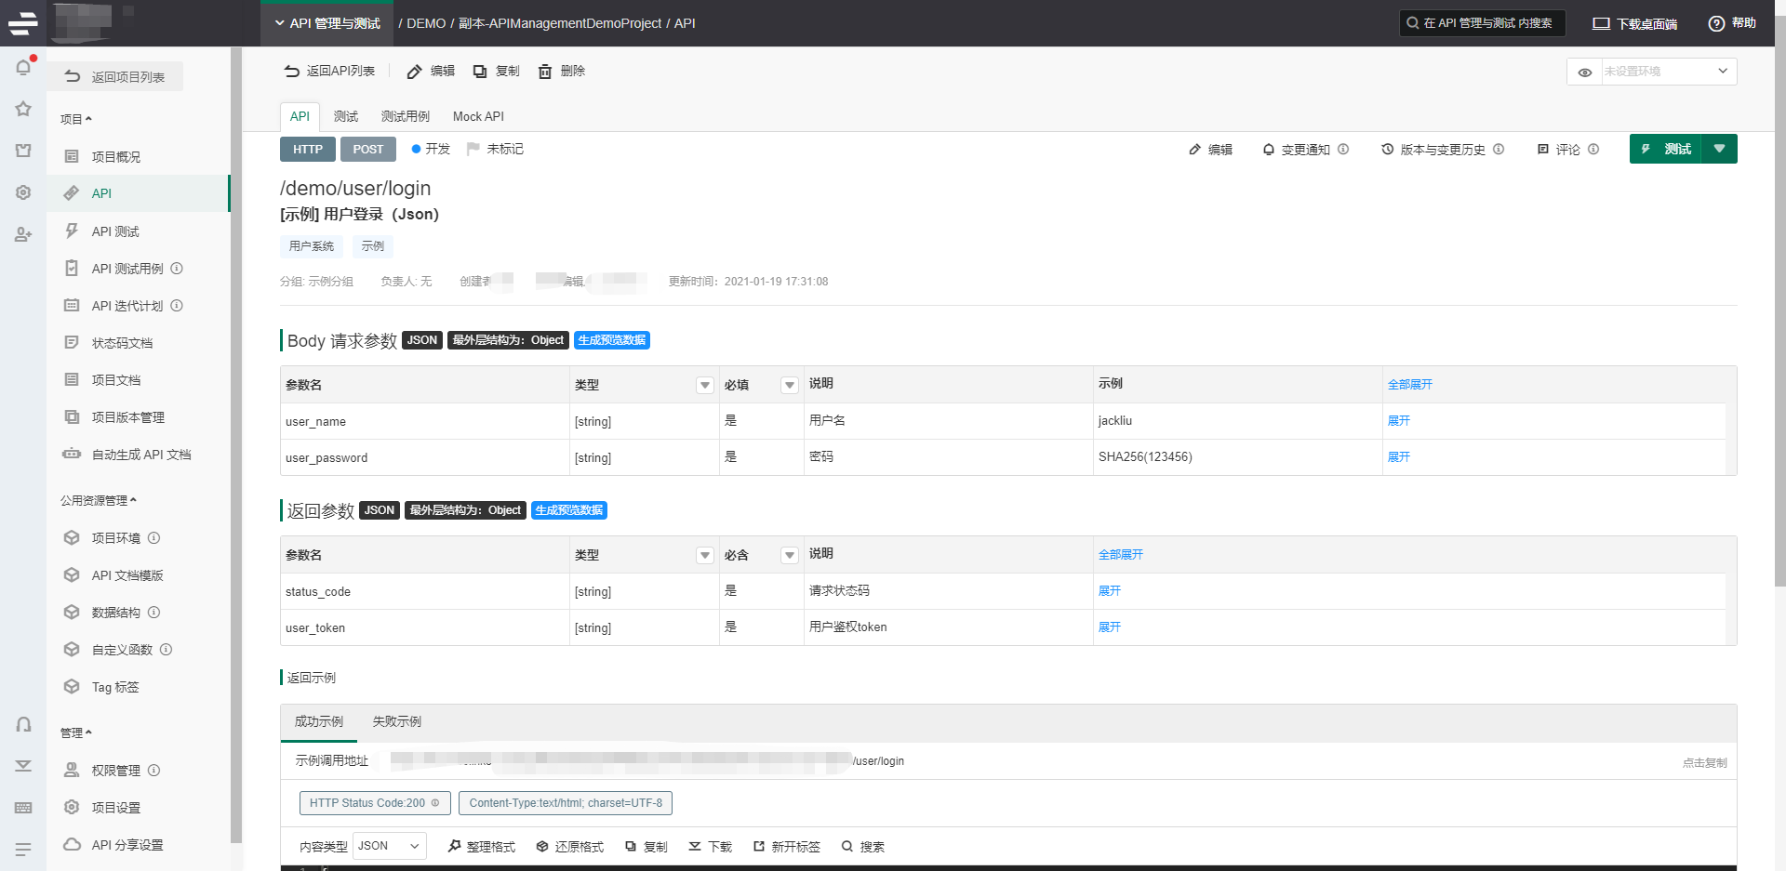Click the HTTP Status Code:200 tag
The height and width of the screenshot is (871, 1786).
tap(375, 803)
